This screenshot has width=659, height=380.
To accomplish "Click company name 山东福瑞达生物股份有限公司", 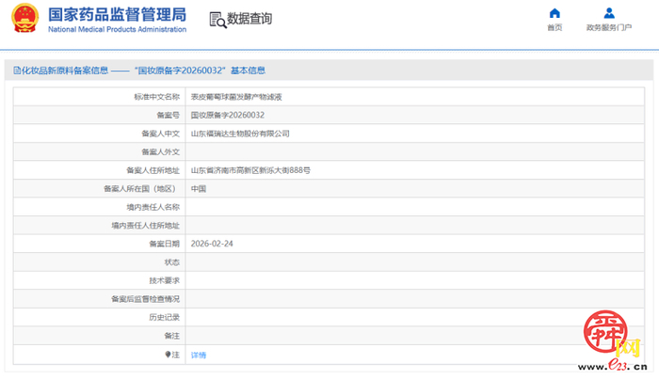I will tap(240, 134).
